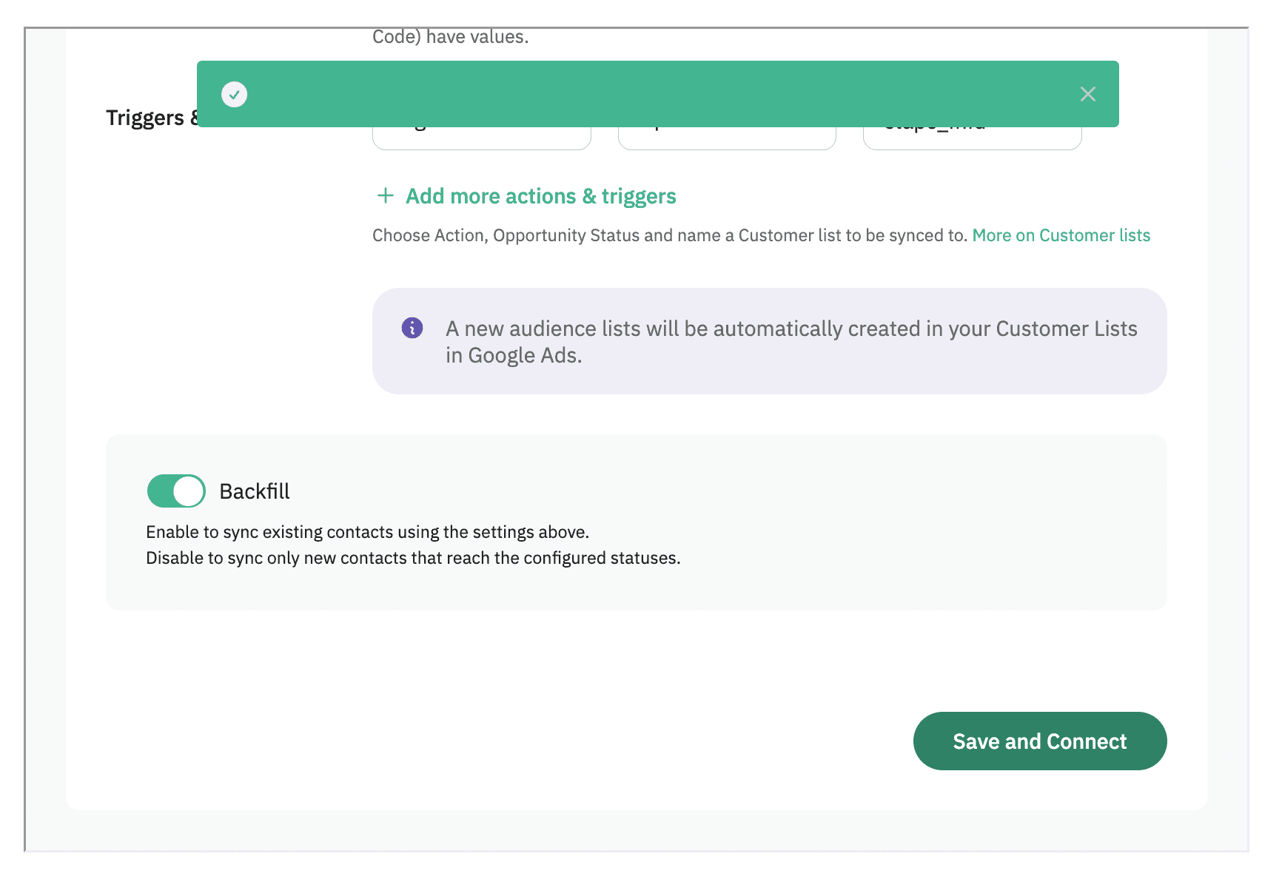The image size is (1282, 882).
Task: Click the third trigger list name field
Action: 972,138
